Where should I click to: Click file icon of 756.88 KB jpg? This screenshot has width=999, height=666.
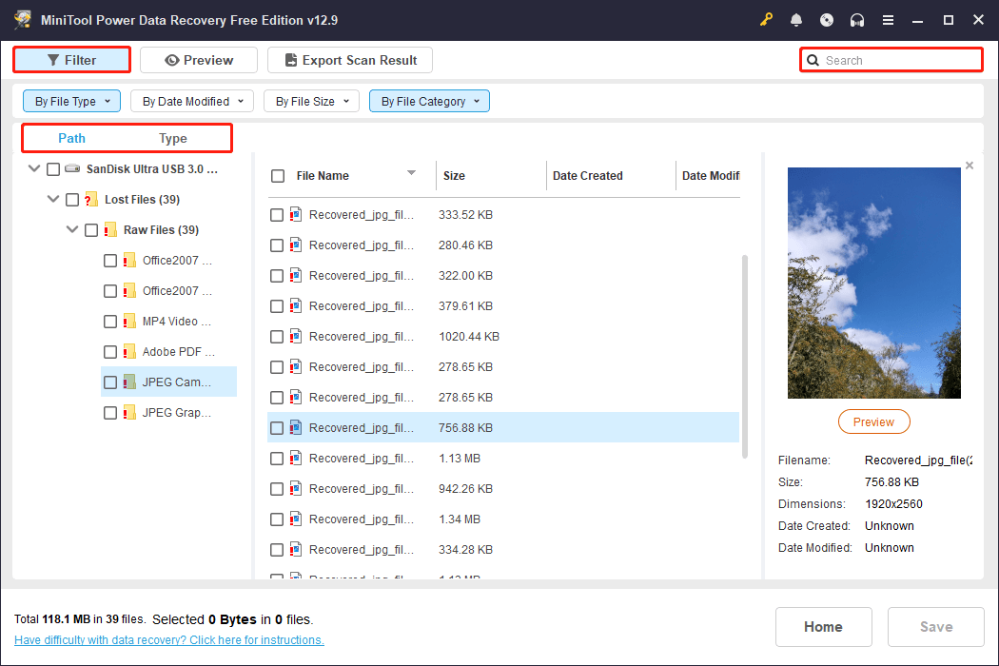(x=296, y=427)
